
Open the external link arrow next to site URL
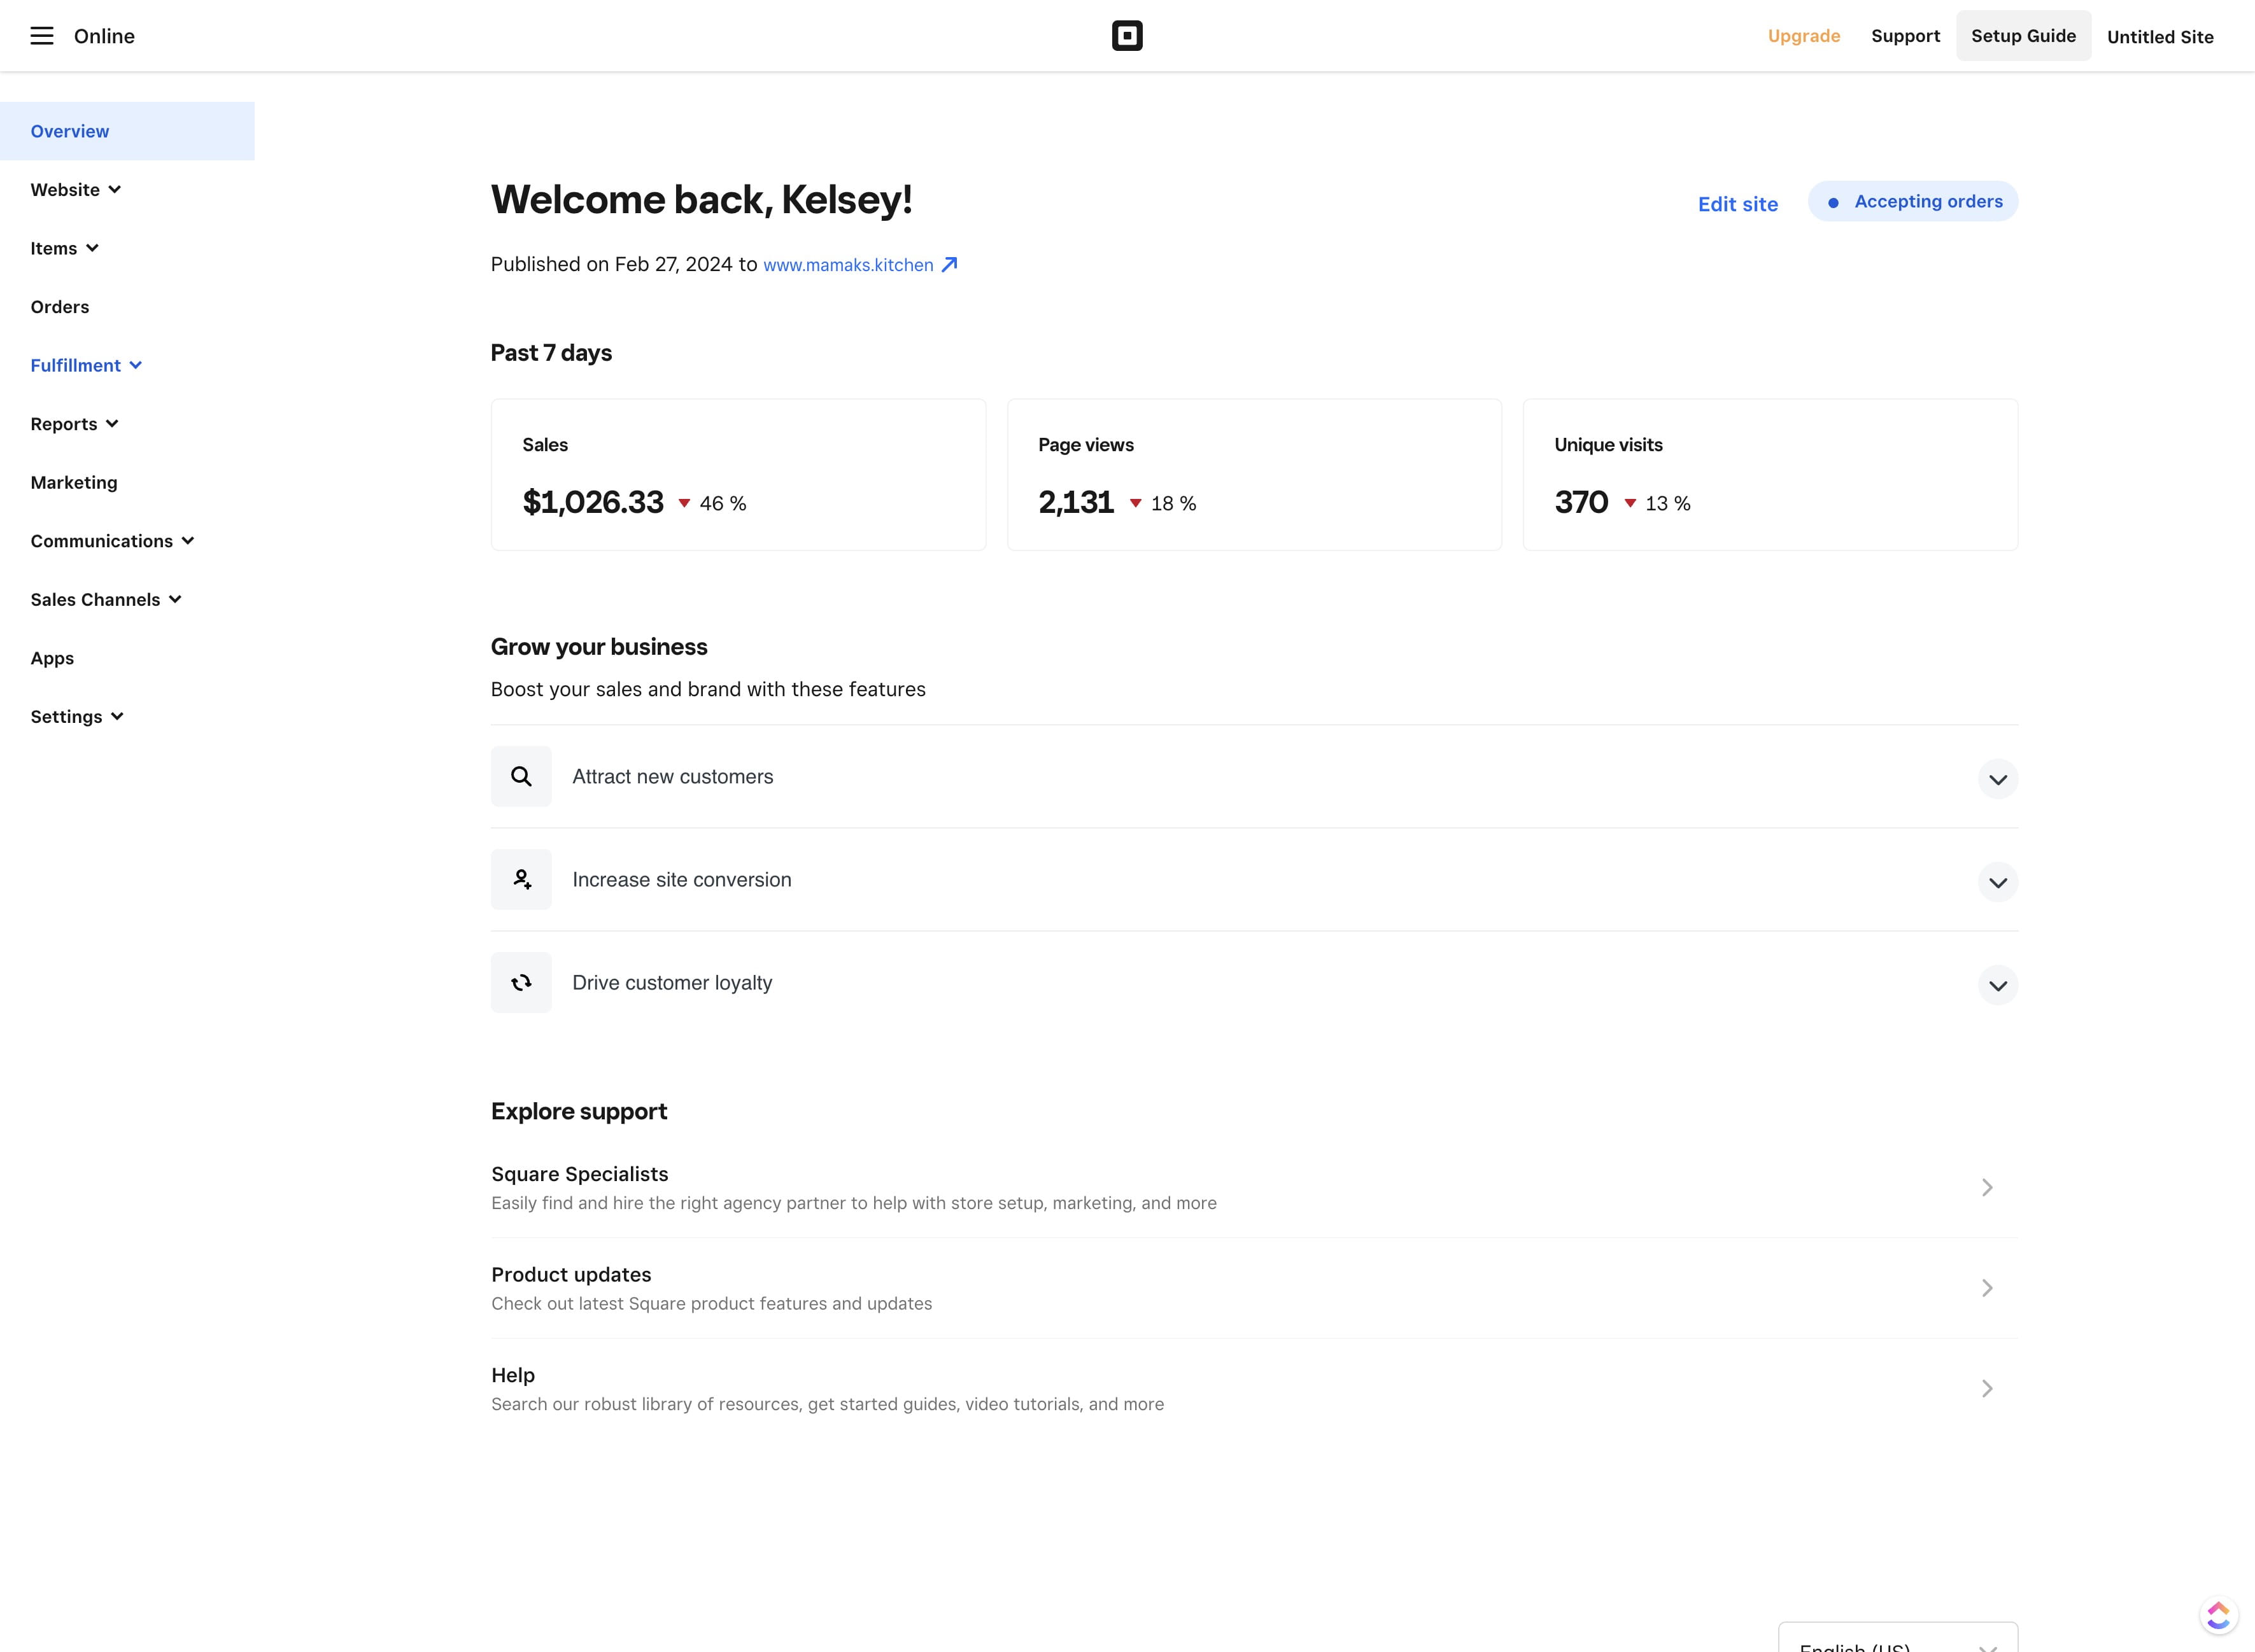pos(949,264)
